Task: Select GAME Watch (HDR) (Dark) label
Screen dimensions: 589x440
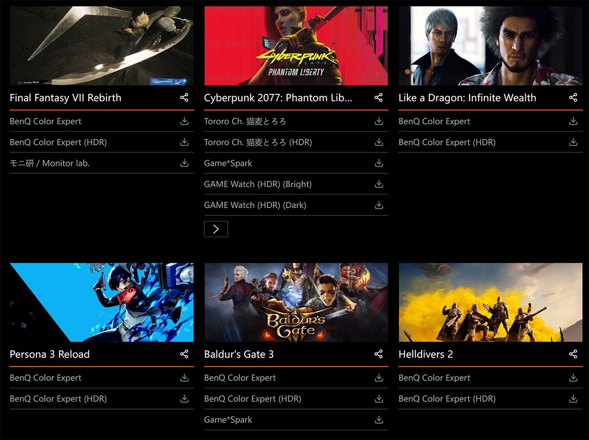Action: [x=255, y=205]
